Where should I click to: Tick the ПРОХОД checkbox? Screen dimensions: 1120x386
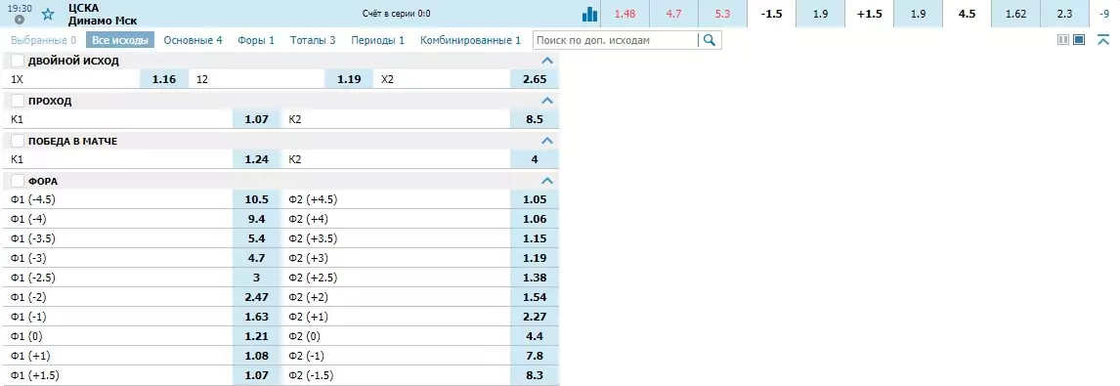point(18,101)
